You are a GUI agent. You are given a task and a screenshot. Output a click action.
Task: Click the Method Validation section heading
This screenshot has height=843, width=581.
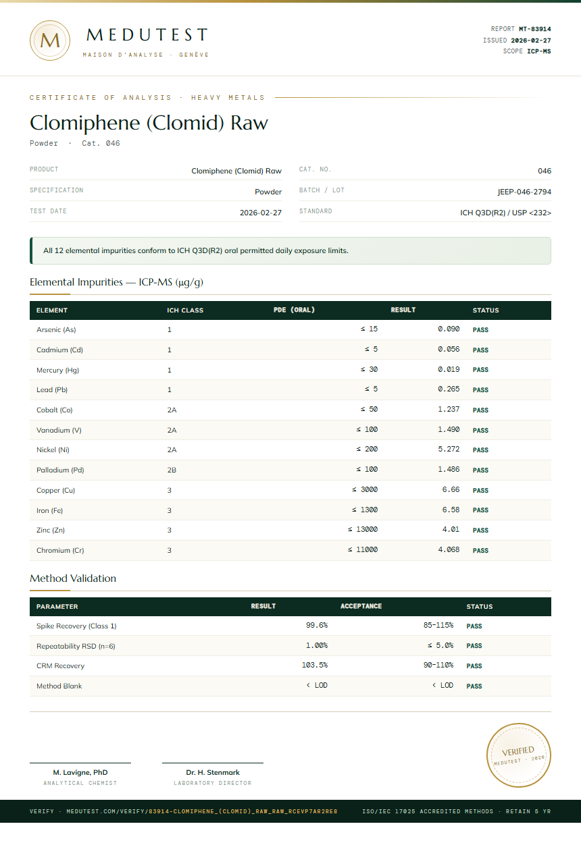(x=73, y=578)
